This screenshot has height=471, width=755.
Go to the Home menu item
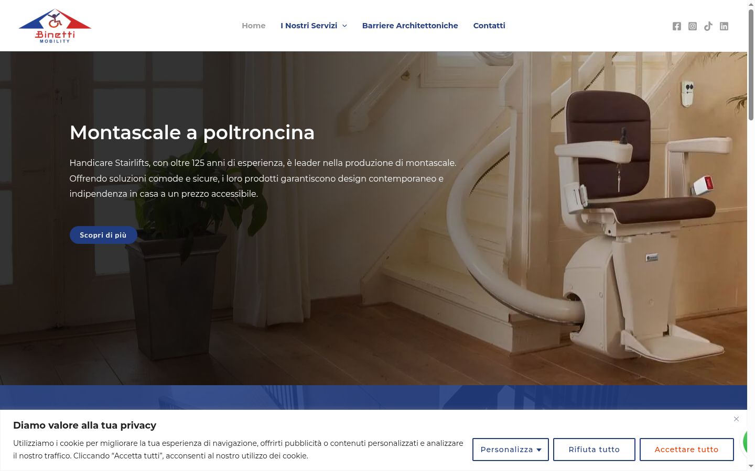[254, 26]
